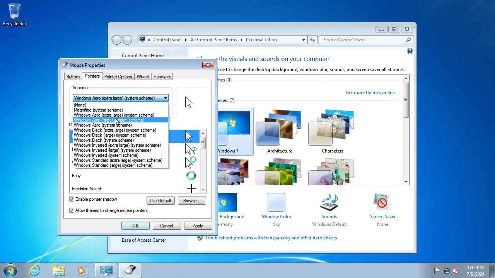Select Characters theme thumbnail
The width and height of the screenshot is (495, 278).
click(x=332, y=131)
